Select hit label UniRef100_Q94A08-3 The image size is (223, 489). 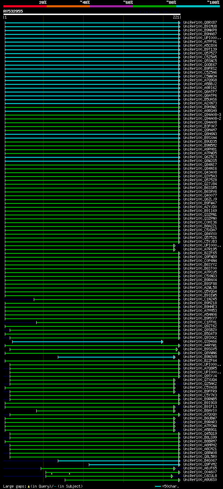coord(202,115)
